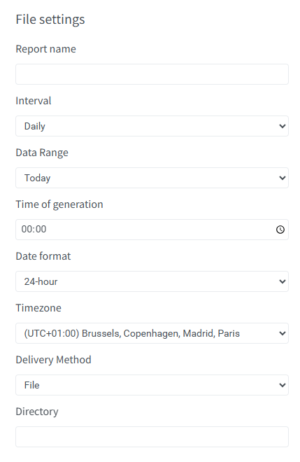Click the Report name label

point(45,49)
